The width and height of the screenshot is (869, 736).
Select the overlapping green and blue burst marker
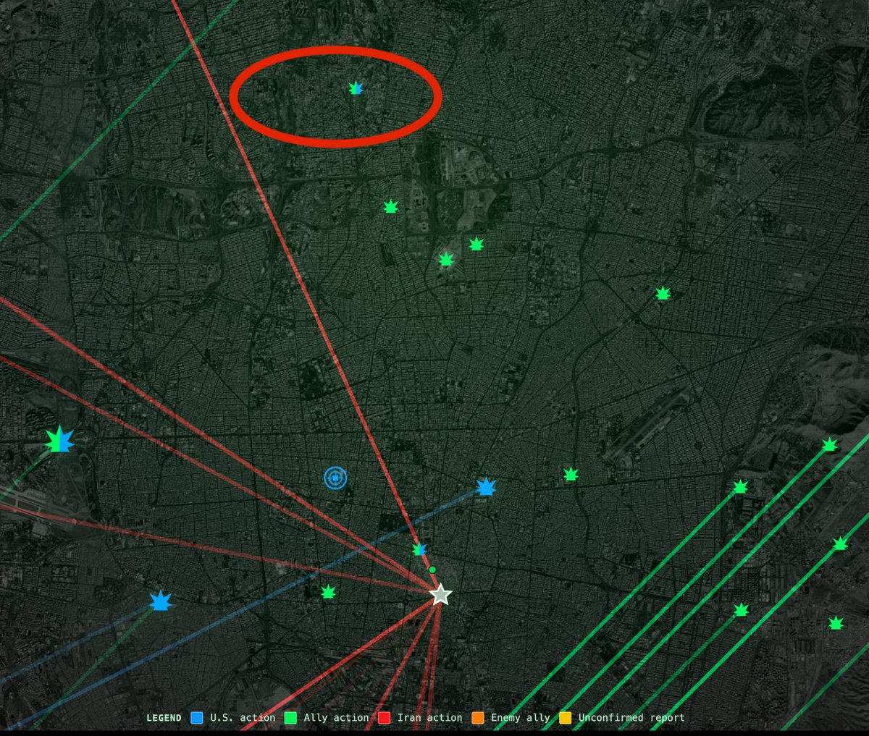[419, 549]
